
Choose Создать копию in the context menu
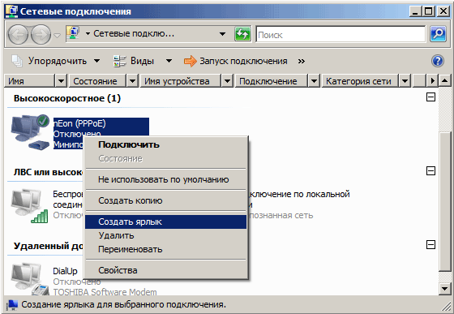[x=165, y=200]
